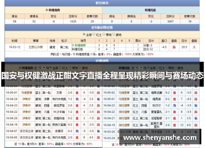This screenshot has height=148, width=205.
Task: Open 伊斯杯 link in 16-04-23 left row
Action: tap(27, 105)
